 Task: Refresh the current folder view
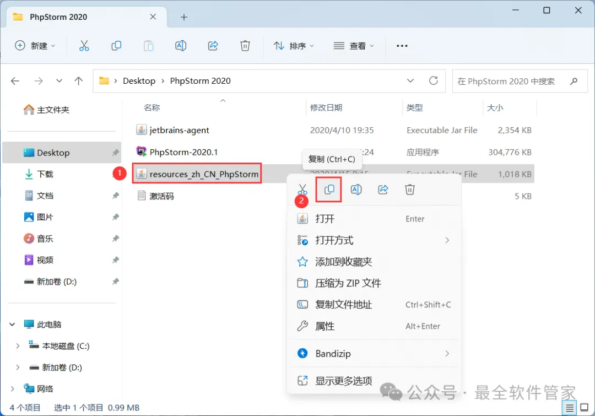(434, 80)
